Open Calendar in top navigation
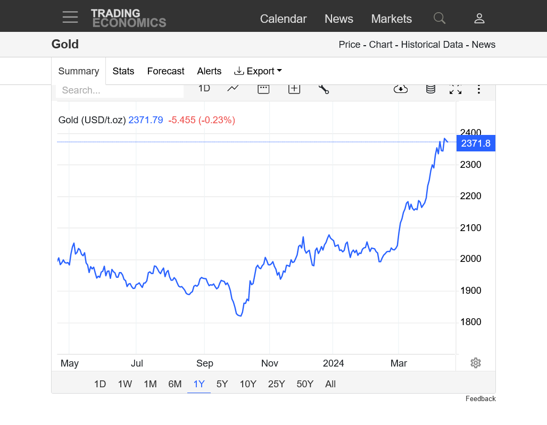Viewport: 547px width, 425px height. coord(283,19)
